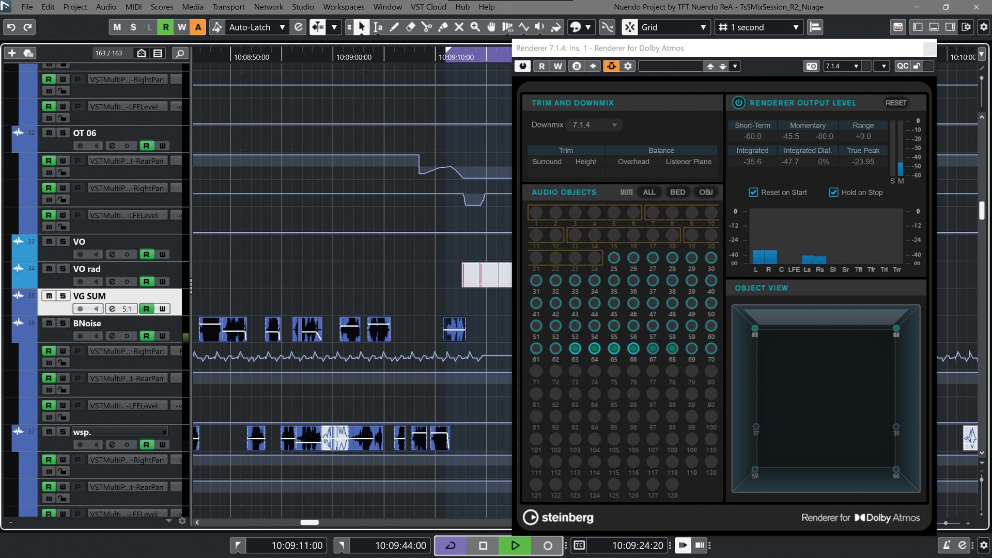Click the BED filter in Audio Objects
Screen dimensions: 992x558
coord(677,192)
